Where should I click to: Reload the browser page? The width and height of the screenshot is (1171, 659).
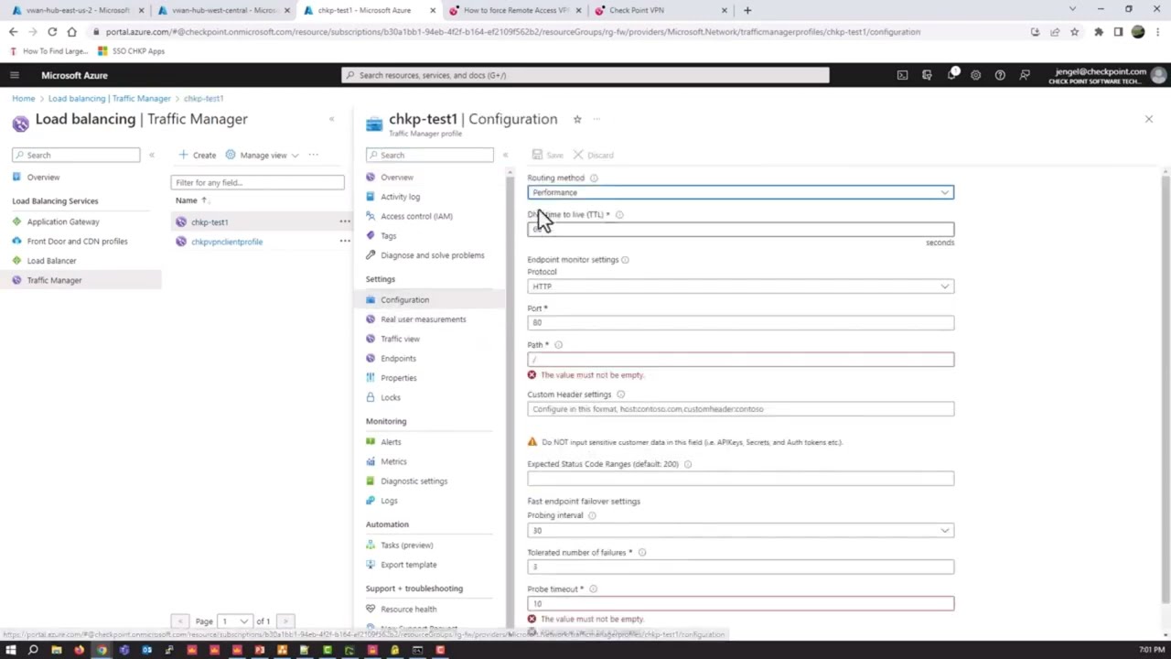52,32
